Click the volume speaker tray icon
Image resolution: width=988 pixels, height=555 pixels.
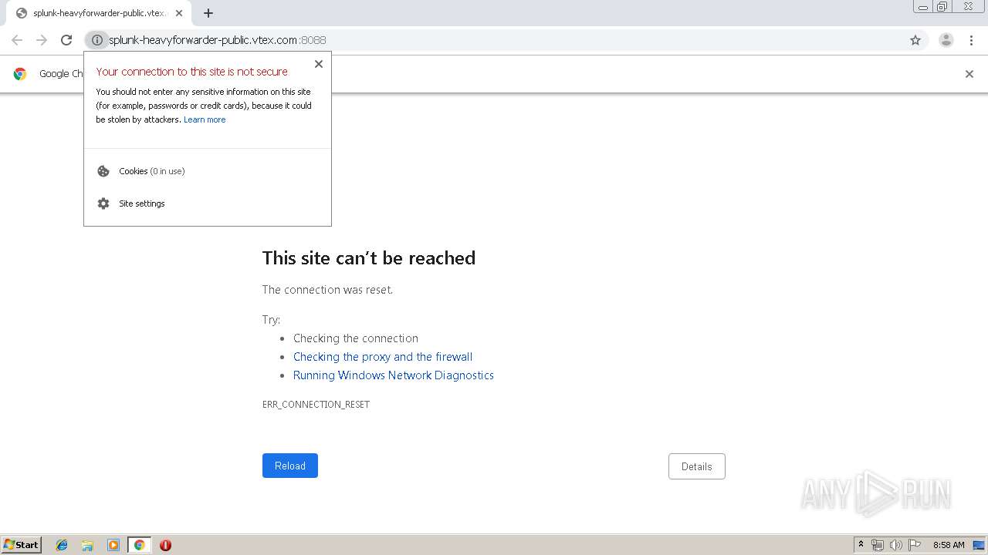click(895, 545)
